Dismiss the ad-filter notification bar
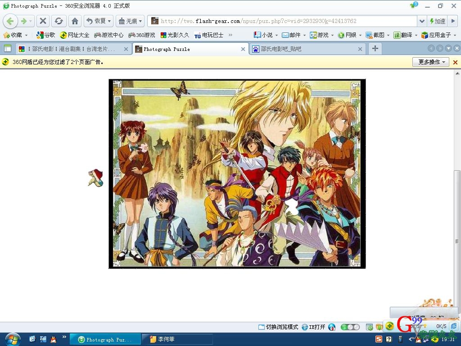Screen dimensions: 461x346 [x=456, y=62]
